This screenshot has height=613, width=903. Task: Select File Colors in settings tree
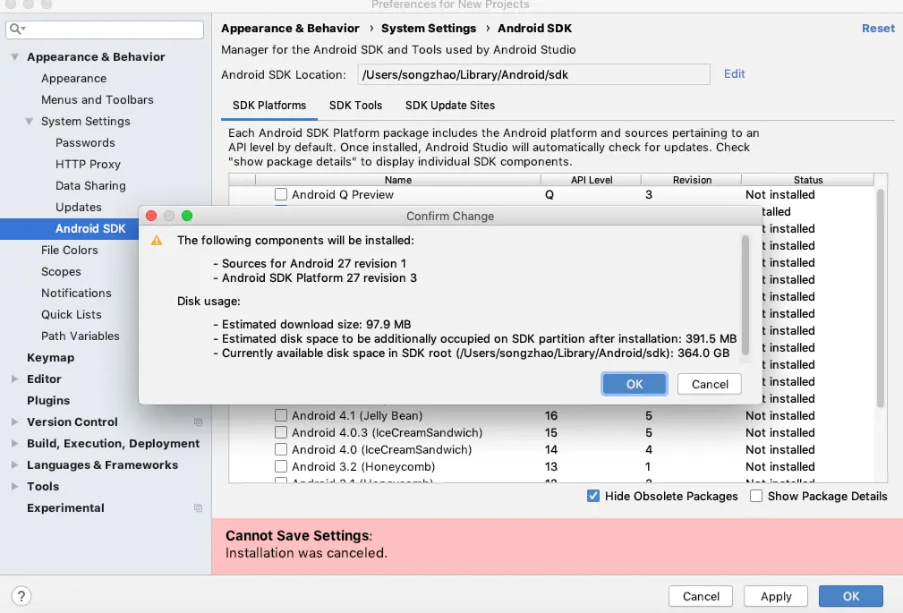click(x=70, y=250)
